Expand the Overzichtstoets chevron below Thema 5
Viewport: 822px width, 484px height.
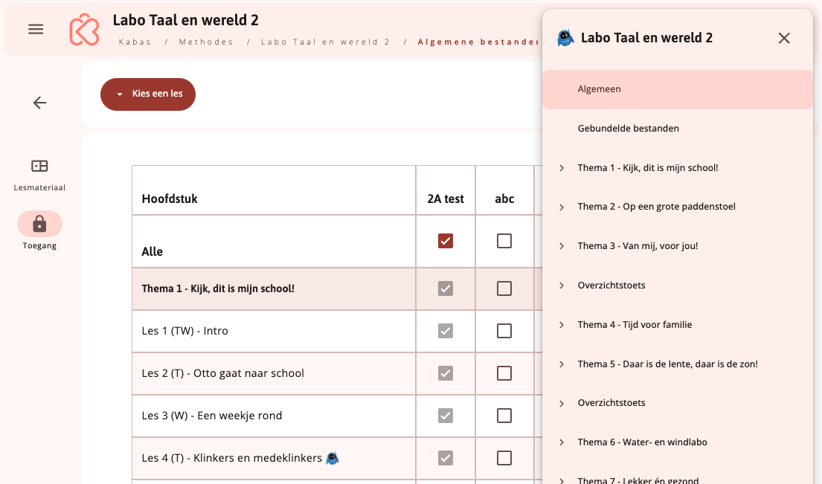(x=562, y=403)
